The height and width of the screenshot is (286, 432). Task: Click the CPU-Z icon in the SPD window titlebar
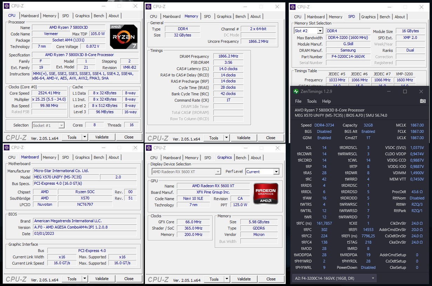pos(293,7)
